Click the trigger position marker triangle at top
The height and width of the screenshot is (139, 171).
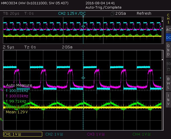tap(83, 17)
